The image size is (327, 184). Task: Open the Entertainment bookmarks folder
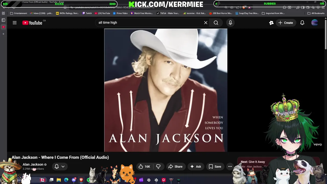pyautogui.click(x=19, y=13)
